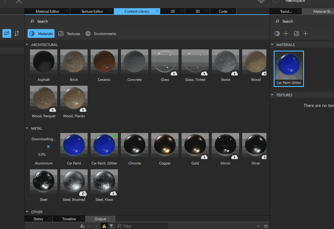This screenshot has width=334, height=229.
Task: Toggle the warning filter in Output panel
Action: [104, 226]
